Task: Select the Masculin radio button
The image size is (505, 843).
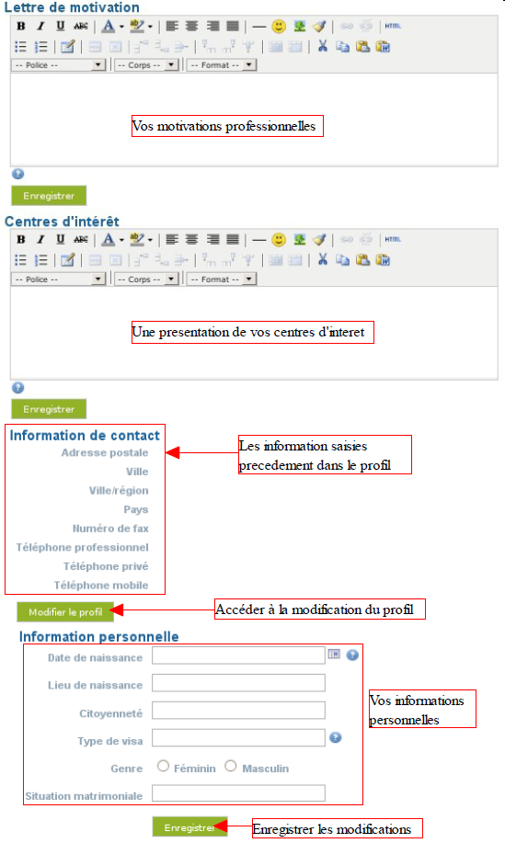Action: (x=231, y=766)
